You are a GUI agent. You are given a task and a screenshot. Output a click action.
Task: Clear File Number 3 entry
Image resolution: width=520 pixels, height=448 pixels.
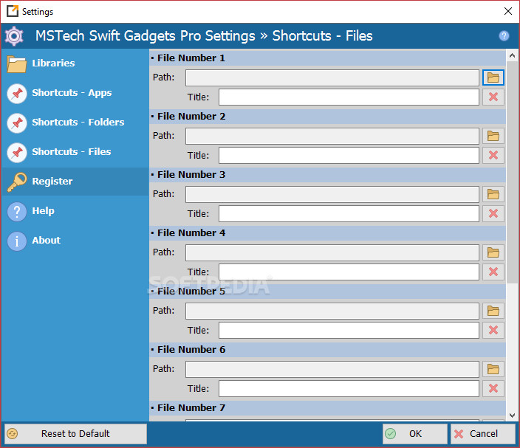[x=493, y=214]
